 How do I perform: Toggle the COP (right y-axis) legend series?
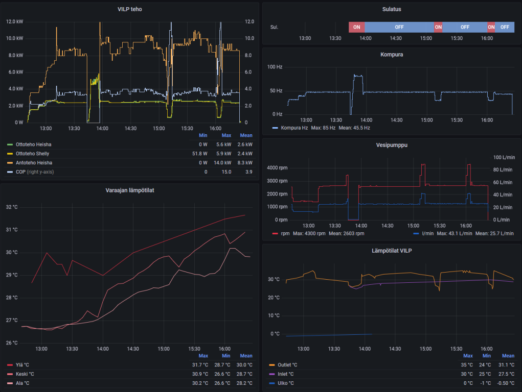(x=35, y=172)
